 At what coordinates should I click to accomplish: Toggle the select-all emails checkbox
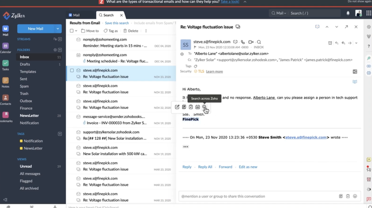coord(72,31)
